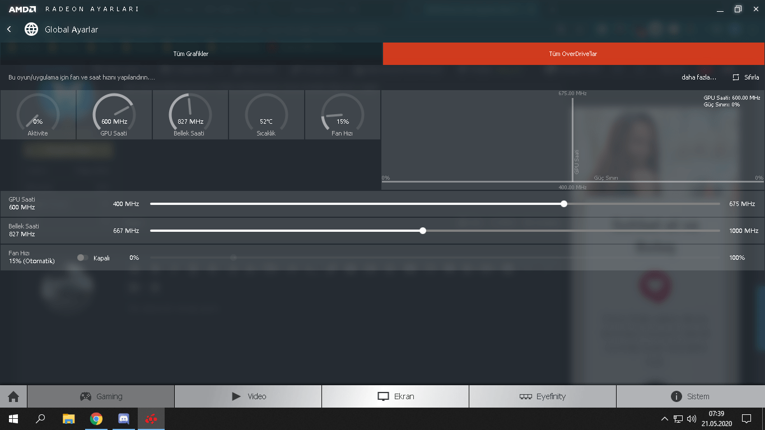The width and height of the screenshot is (765, 430).
Task: Click the Bellek Saati slider handle
Action: 423,231
